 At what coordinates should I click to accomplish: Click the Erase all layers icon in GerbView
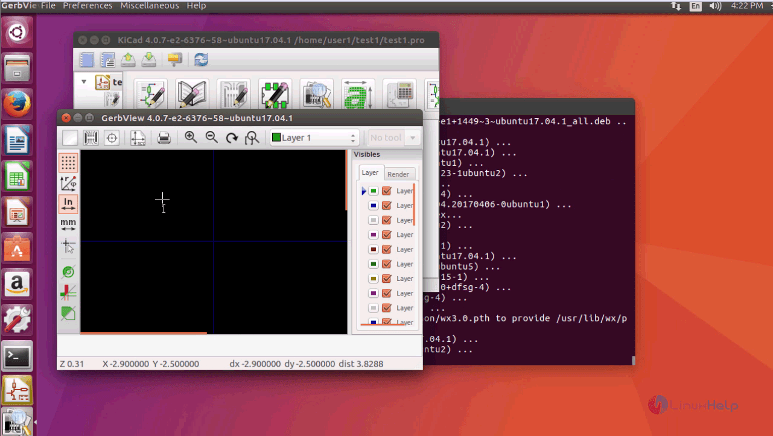[71, 138]
